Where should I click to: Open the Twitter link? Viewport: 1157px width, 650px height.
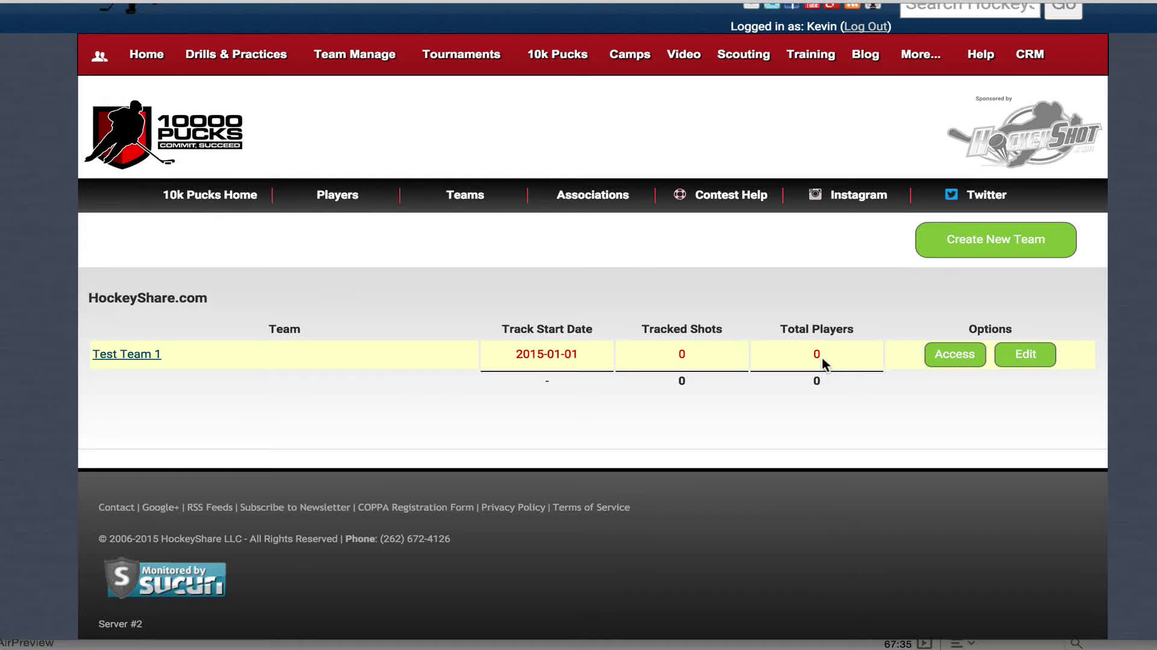point(986,195)
